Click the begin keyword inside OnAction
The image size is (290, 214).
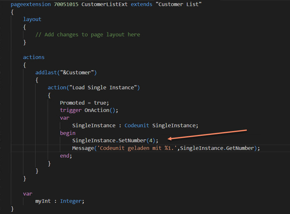click(68, 133)
